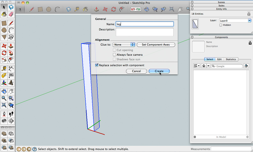253x152 pixels.
Task: Uncheck Replace selection with component
Action: tap(97, 65)
